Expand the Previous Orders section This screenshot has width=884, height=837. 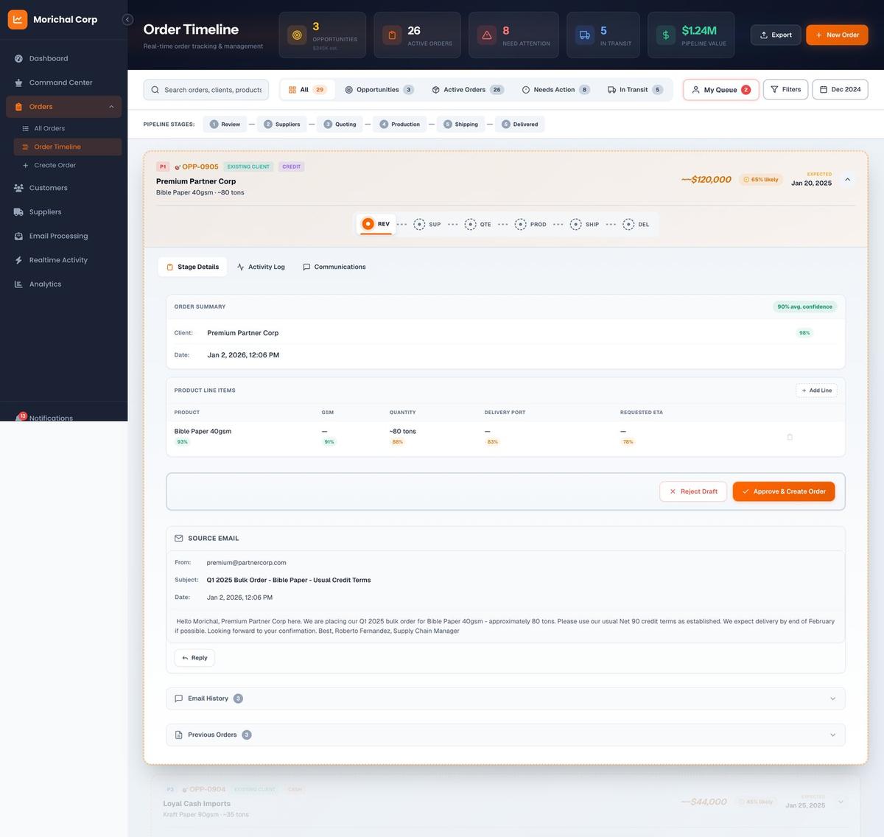505,735
